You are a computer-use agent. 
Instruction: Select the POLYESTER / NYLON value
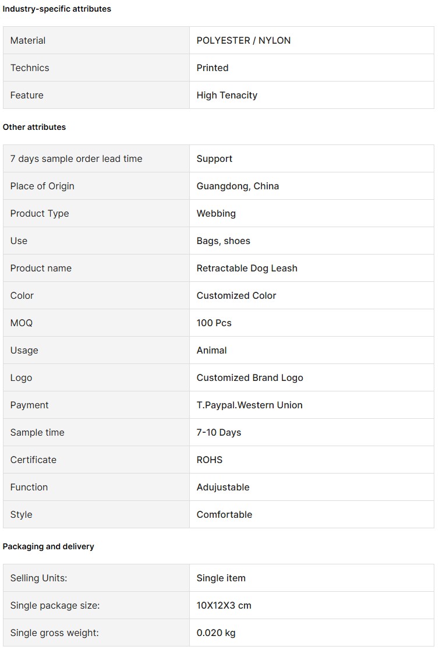243,40
